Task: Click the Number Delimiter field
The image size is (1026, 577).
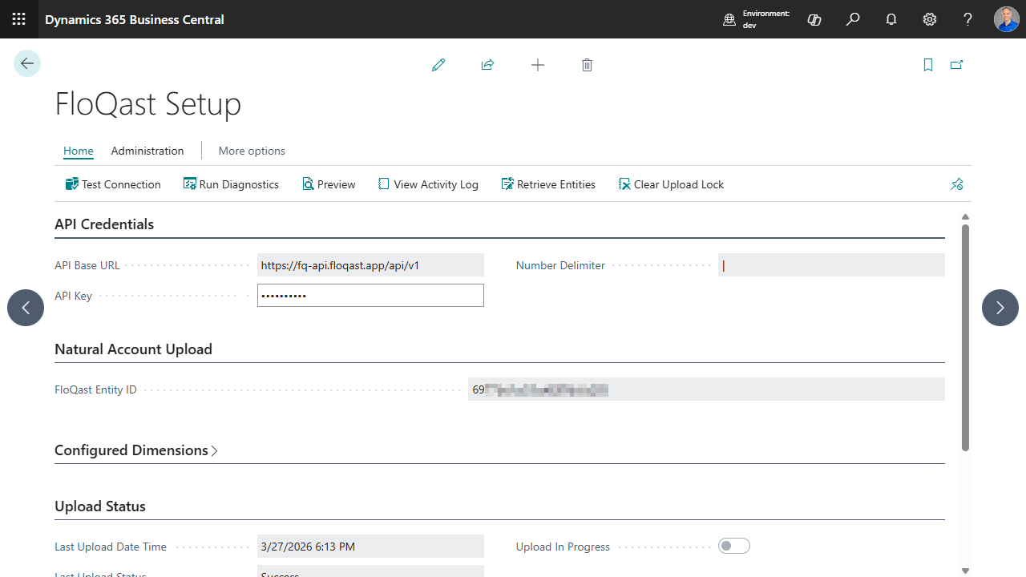Action: point(831,265)
